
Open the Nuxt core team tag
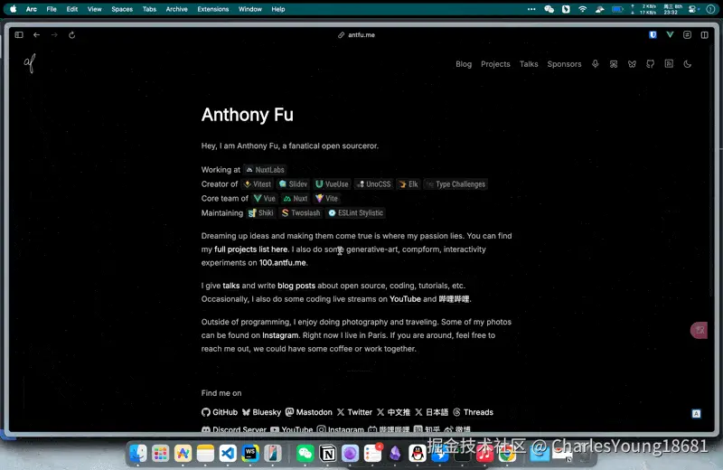point(296,198)
